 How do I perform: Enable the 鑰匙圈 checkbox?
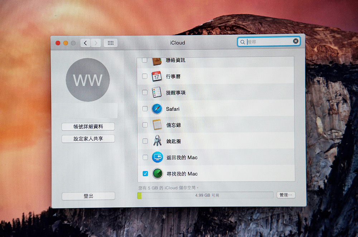pos(145,141)
